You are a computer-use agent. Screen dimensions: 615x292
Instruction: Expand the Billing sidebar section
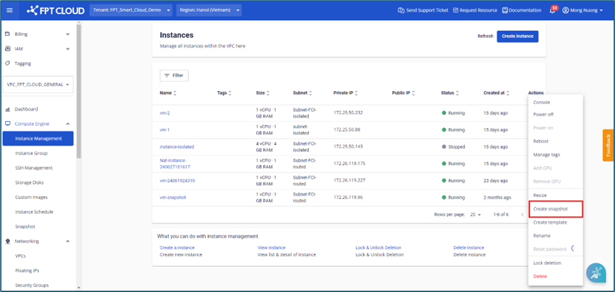coord(68,34)
